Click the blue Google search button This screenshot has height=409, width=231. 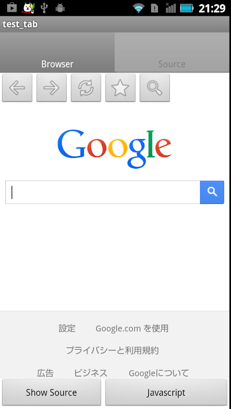click(x=212, y=192)
